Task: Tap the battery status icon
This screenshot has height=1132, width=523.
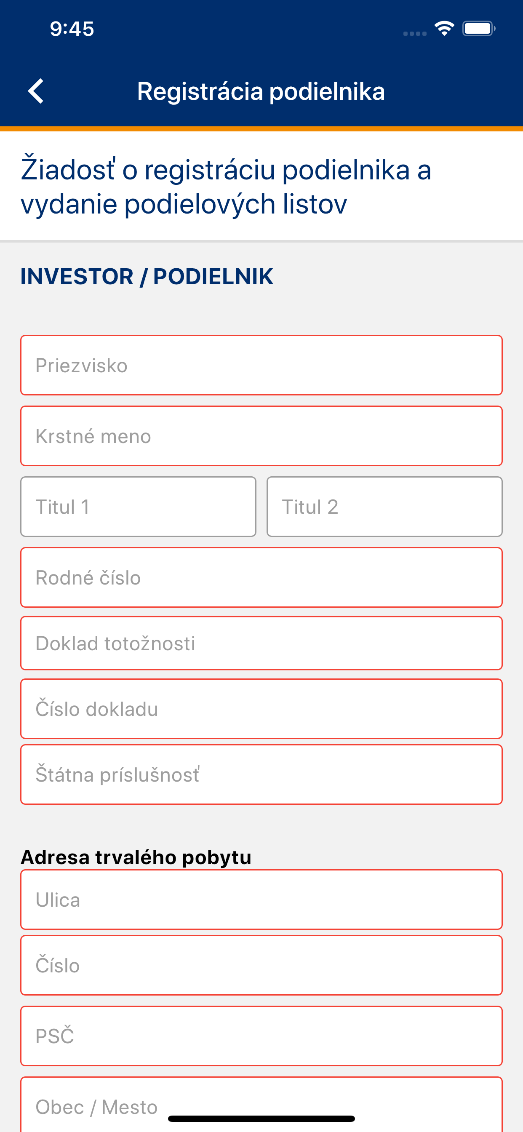Action: [478, 29]
